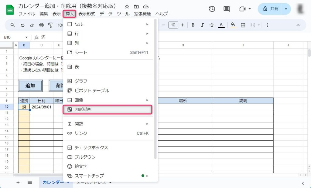Screen dimensions: 311x188
Task: Click the print icon in toolbar
Action: (x=41, y=25)
